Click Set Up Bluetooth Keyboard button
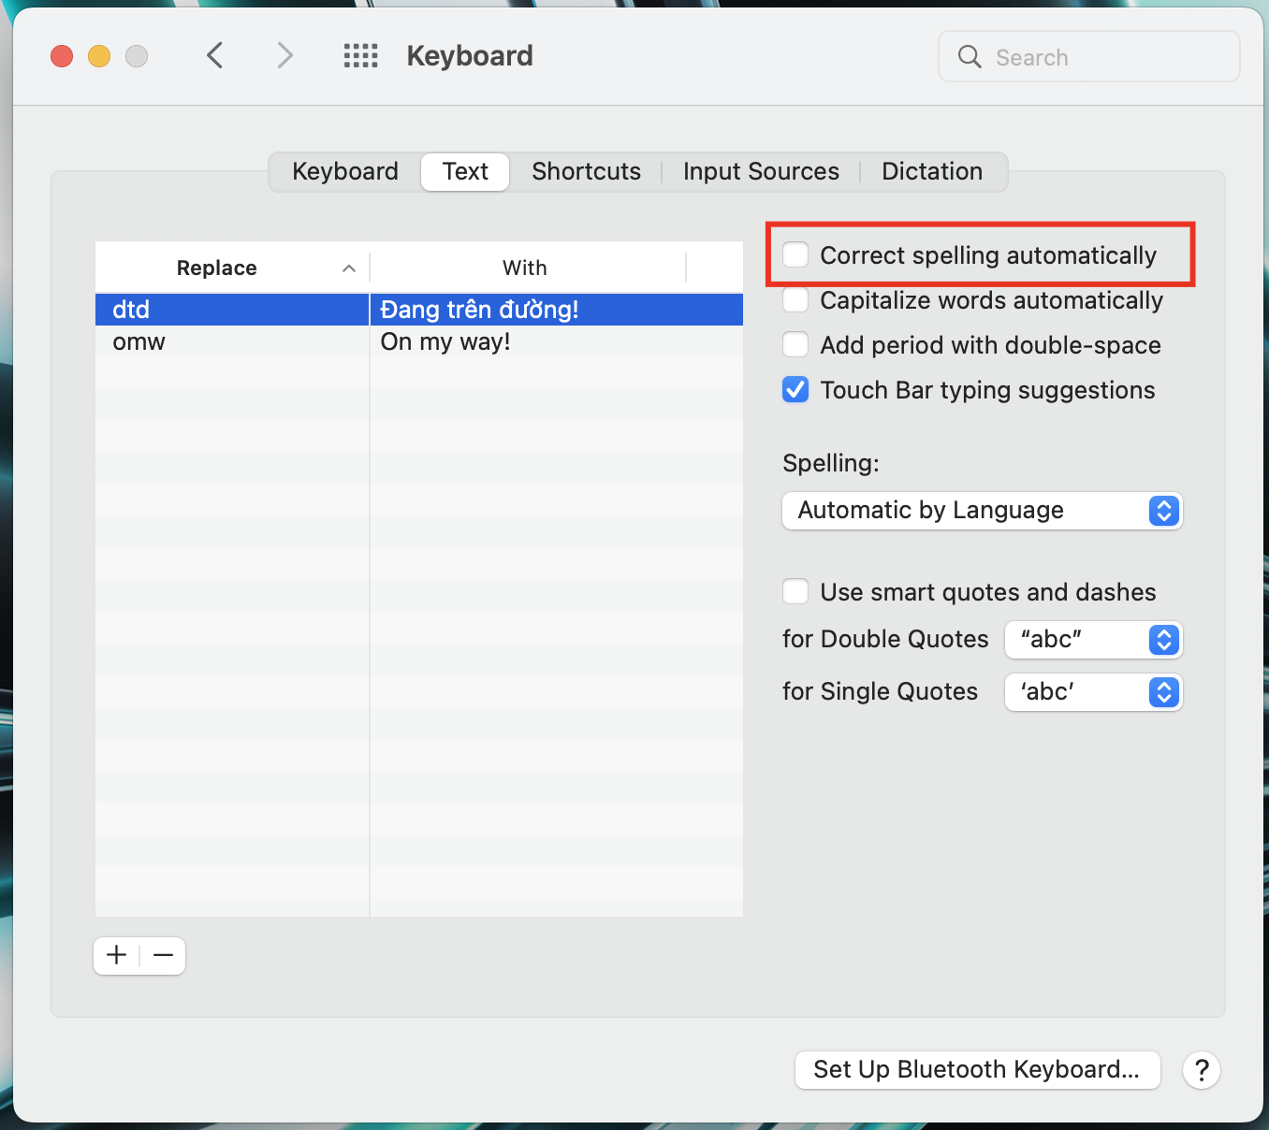 click(x=977, y=1069)
